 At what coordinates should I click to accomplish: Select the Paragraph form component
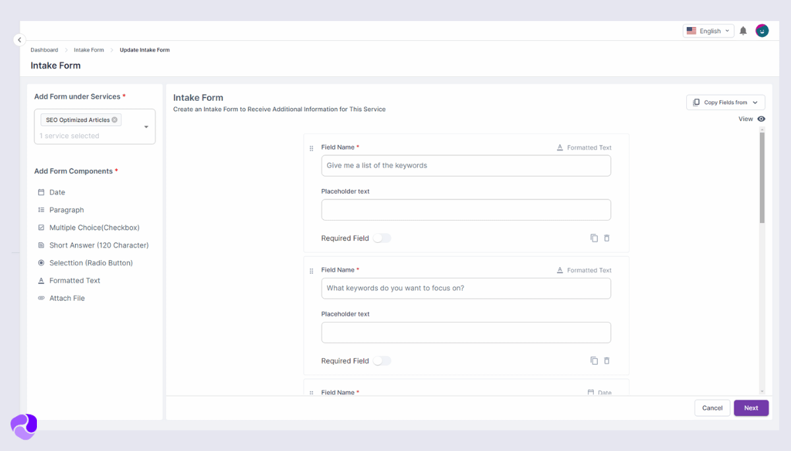click(65, 209)
